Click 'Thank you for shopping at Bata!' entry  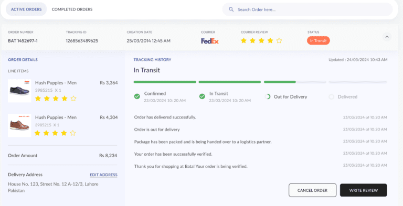click(x=190, y=167)
